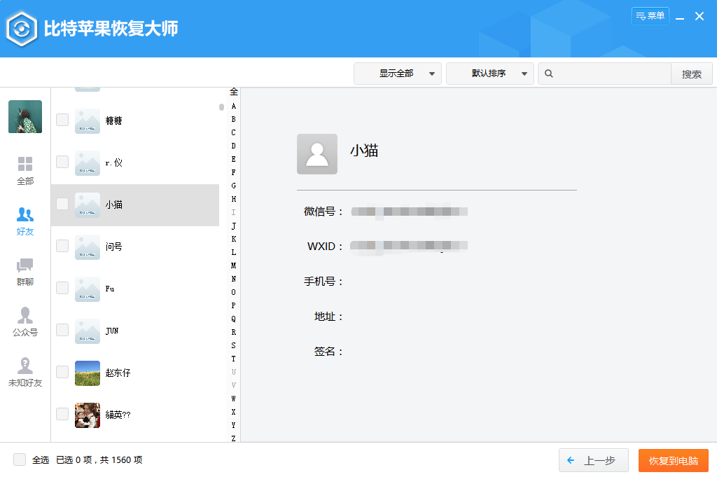Click 恢复到电脑 restore button
The width and height of the screenshot is (717, 477).
pos(674,460)
